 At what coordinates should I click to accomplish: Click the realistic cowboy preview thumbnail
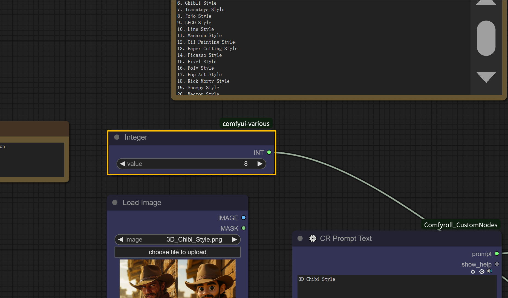click(x=149, y=279)
